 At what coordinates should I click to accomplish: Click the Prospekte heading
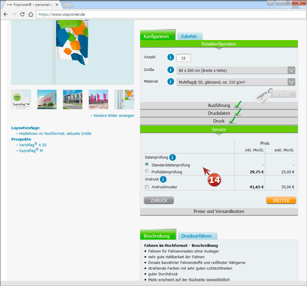(x=21, y=139)
